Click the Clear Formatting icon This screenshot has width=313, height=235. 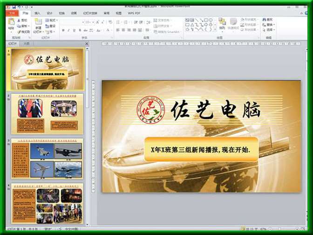[110, 22]
